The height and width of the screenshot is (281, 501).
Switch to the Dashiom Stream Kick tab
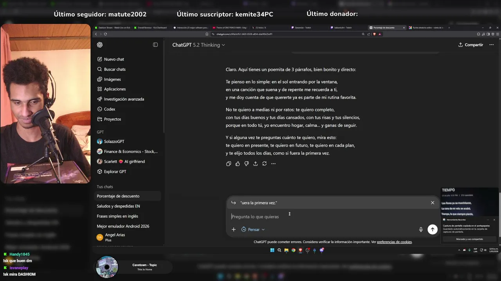coord(112,28)
